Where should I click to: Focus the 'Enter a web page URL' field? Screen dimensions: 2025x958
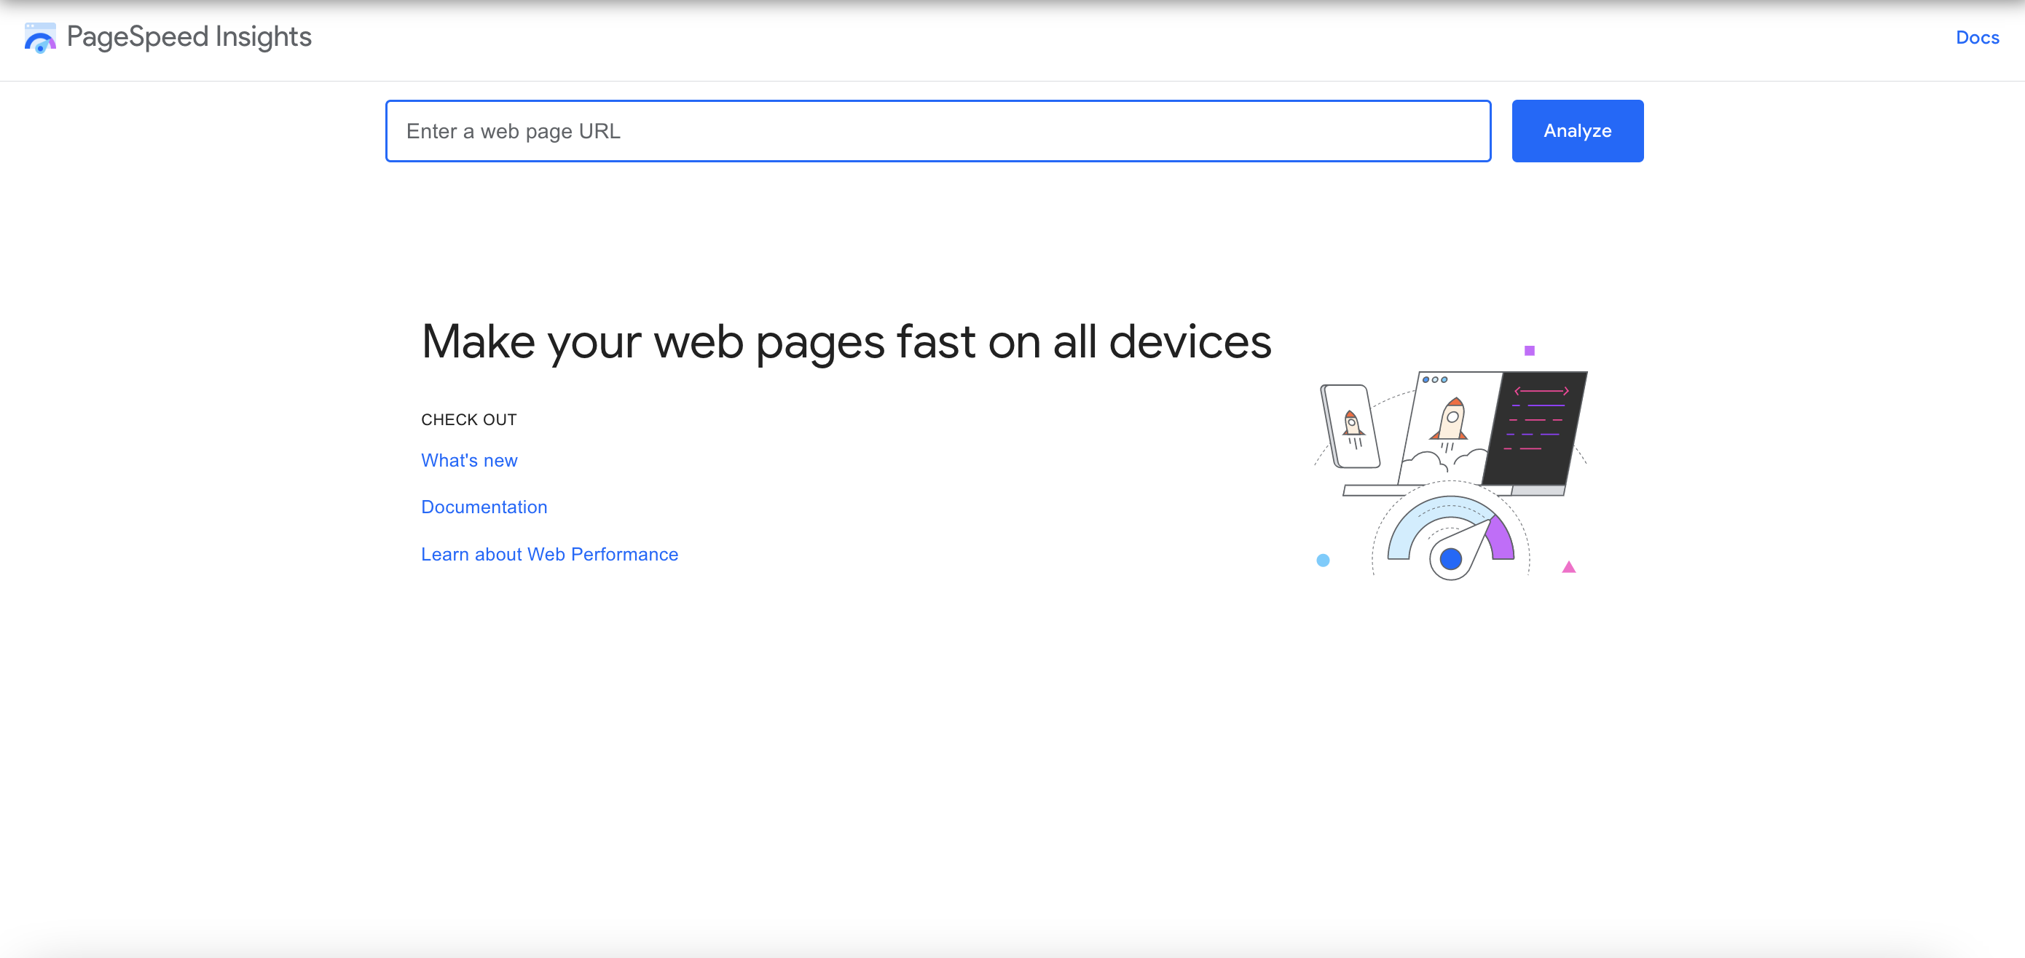(937, 131)
